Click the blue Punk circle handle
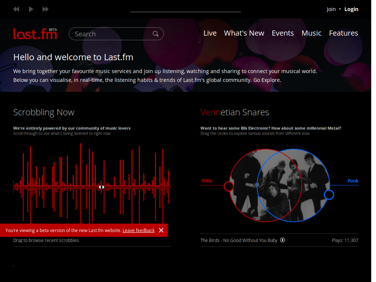The width and height of the screenshot is (376, 282). pyautogui.click(x=329, y=195)
